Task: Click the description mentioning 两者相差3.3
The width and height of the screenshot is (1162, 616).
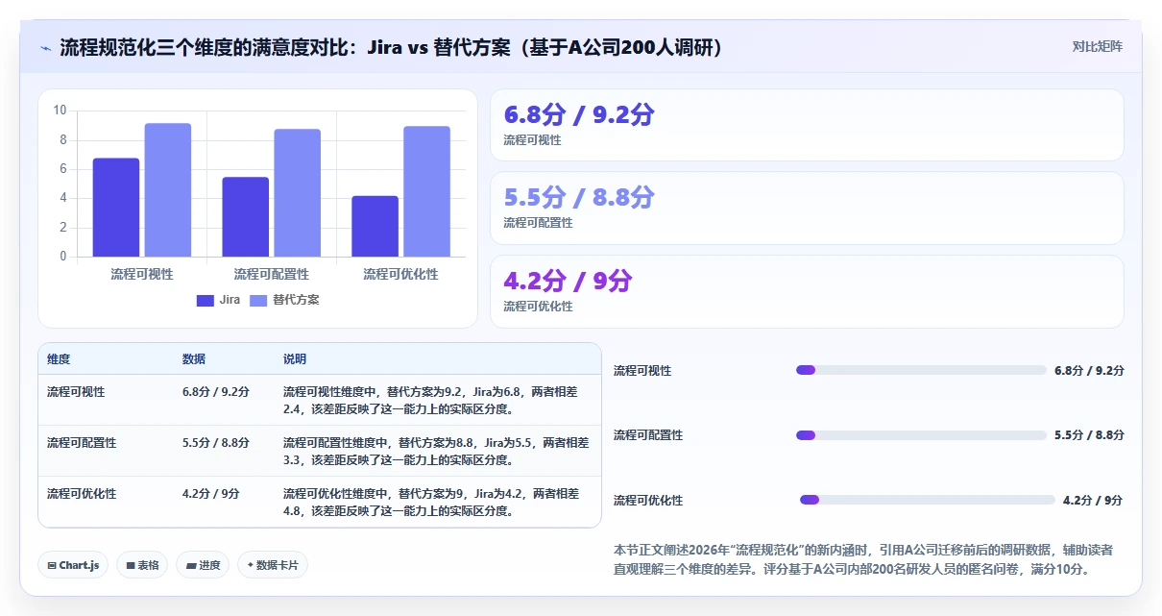Action: pos(436,451)
